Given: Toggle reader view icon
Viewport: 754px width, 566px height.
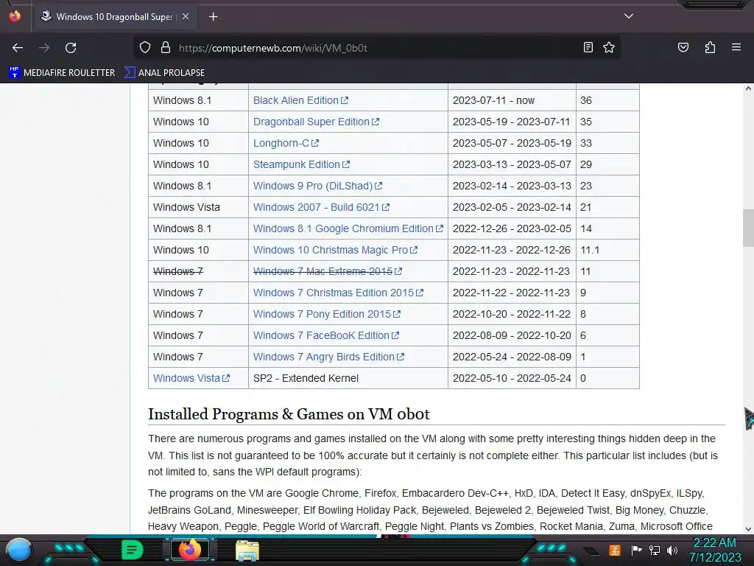Looking at the screenshot, I should point(588,47).
